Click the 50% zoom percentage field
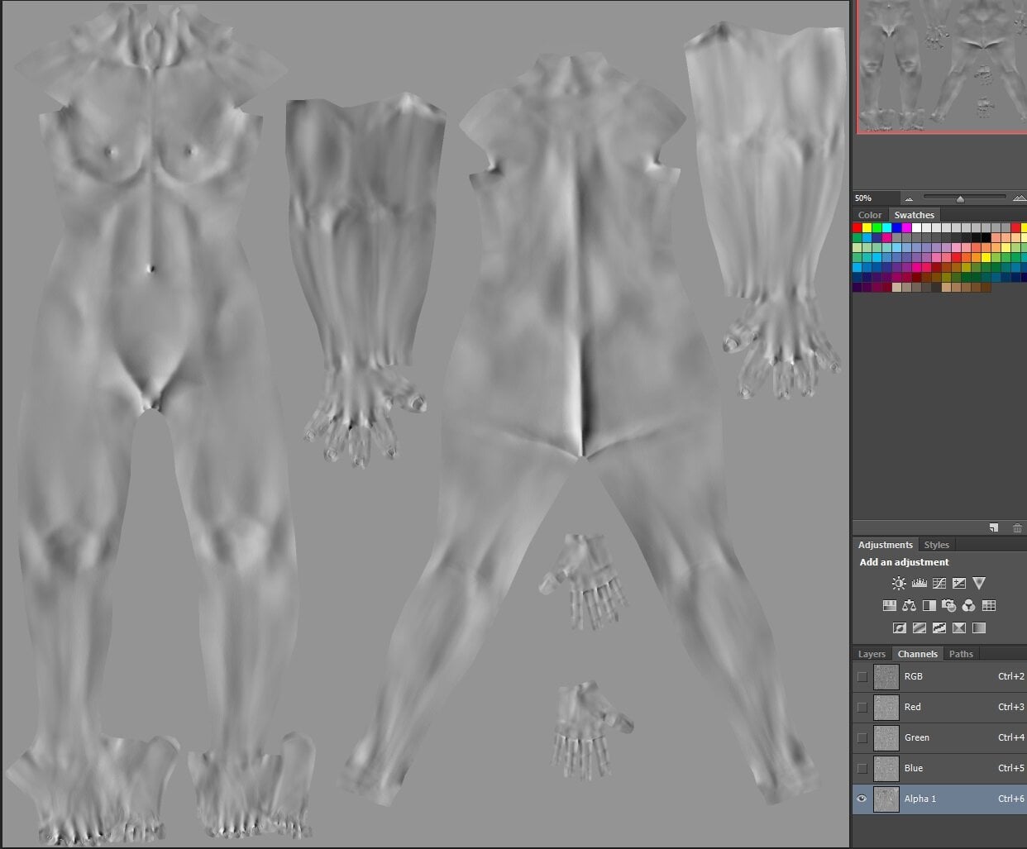This screenshot has height=849, width=1027. [875, 198]
